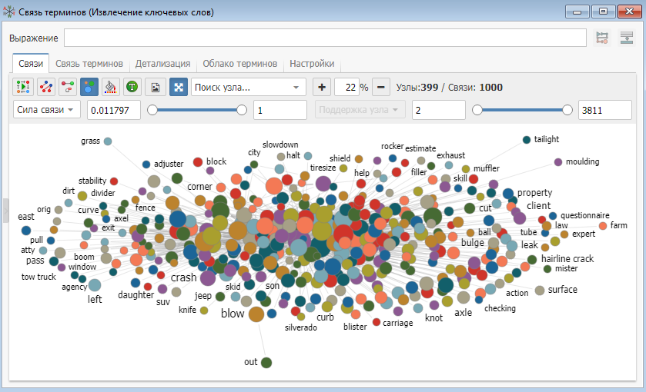Image resolution: width=646 pixels, height=392 pixels.
Task: Click the rightmost icon next to expression field
Action: (x=626, y=38)
